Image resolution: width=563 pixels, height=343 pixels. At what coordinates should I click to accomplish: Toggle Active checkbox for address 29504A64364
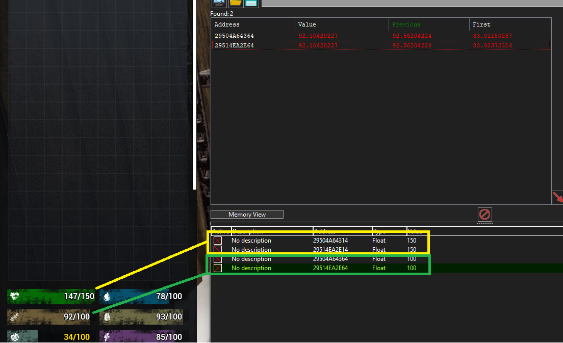[218, 259]
